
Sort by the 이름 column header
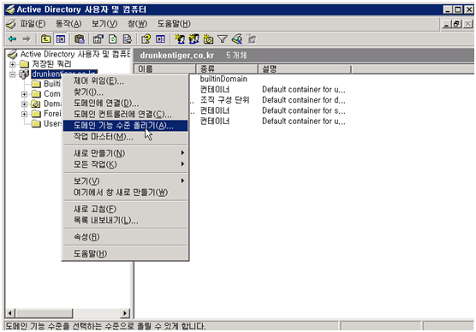point(165,69)
